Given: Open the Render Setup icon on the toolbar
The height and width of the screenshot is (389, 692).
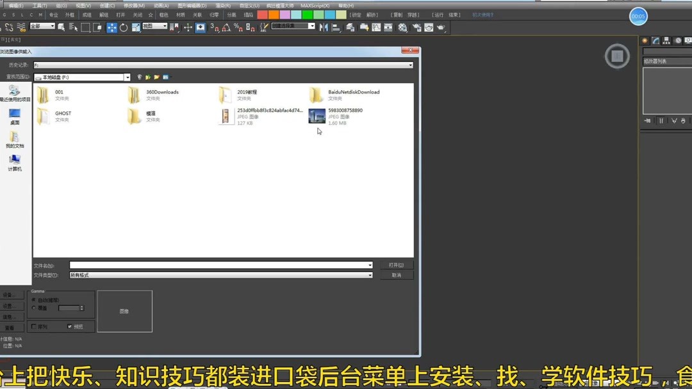Looking at the screenshot, I should (x=417, y=27).
